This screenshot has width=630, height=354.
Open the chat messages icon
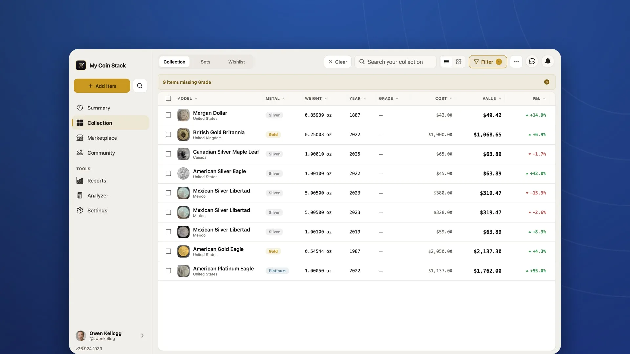click(532, 61)
